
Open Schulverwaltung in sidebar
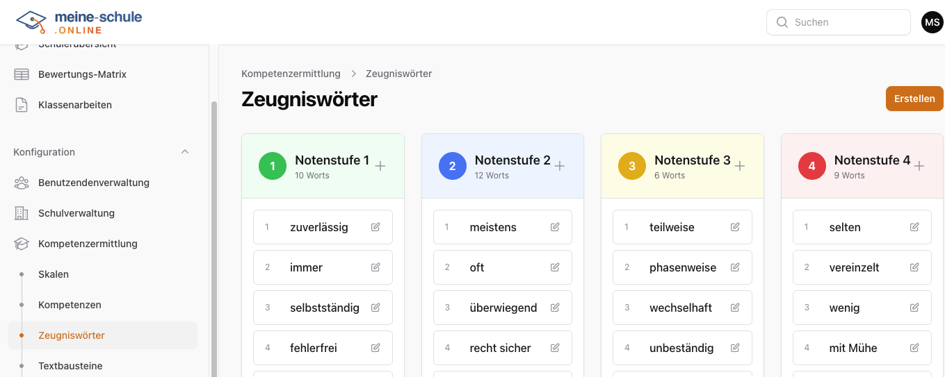[x=102, y=213]
